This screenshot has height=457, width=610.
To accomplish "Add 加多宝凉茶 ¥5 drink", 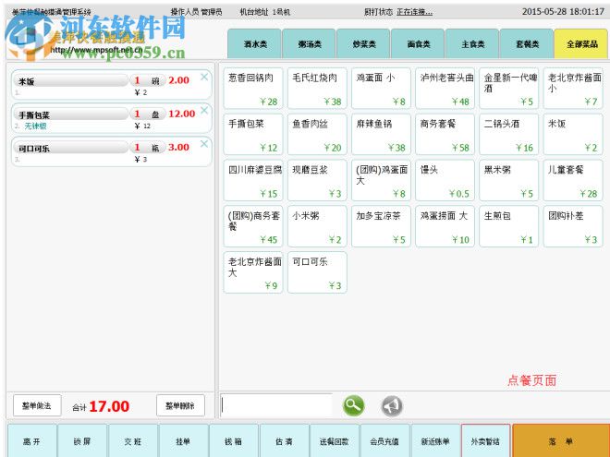I will point(381,226).
